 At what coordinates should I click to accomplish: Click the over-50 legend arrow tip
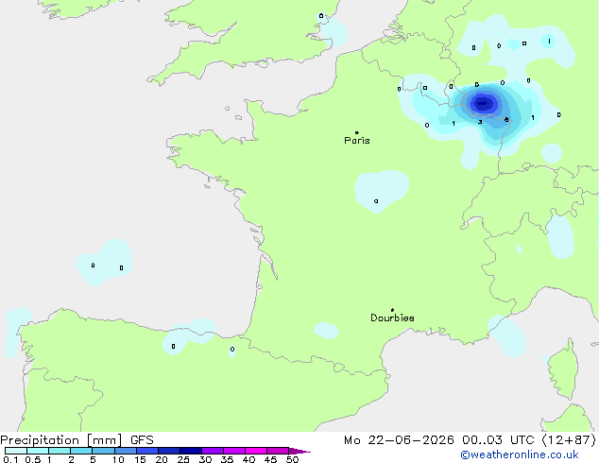point(299,451)
